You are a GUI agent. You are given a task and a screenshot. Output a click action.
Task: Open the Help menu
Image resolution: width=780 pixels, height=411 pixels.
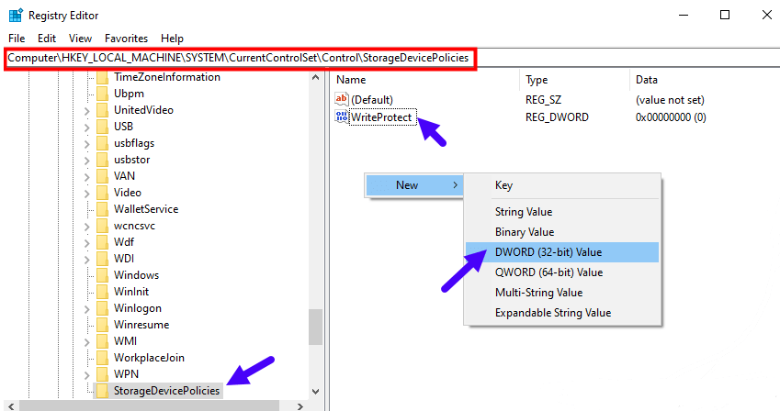pos(172,39)
